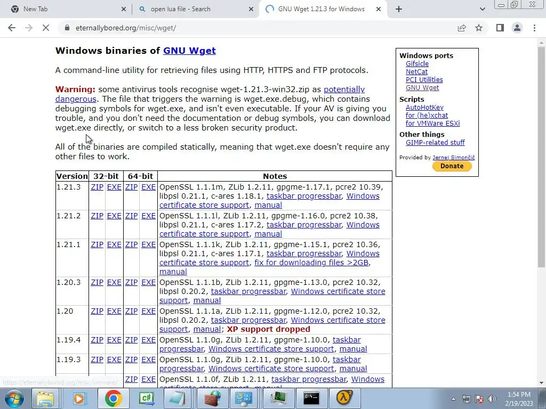Visit Jernej Simončič author link
The image size is (546, 409).
point(453,158)
